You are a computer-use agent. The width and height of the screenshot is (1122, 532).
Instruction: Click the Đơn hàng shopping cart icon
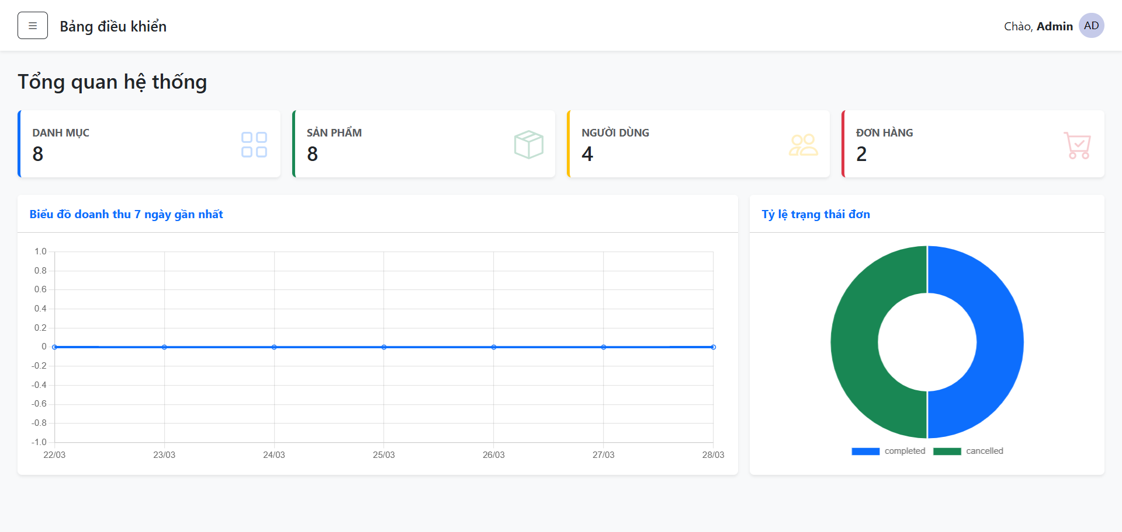(x=1077, y=145)
